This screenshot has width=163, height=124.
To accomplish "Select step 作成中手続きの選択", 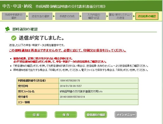I will (14, 16).
